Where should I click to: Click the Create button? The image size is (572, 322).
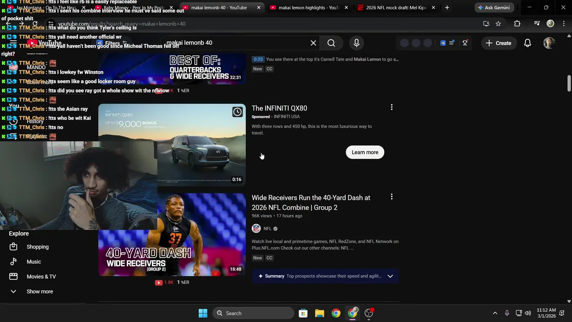pos(499,43)
